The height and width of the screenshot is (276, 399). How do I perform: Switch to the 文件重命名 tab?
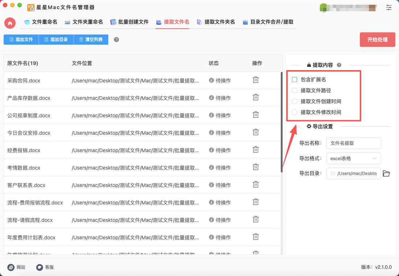pos(41,22)
